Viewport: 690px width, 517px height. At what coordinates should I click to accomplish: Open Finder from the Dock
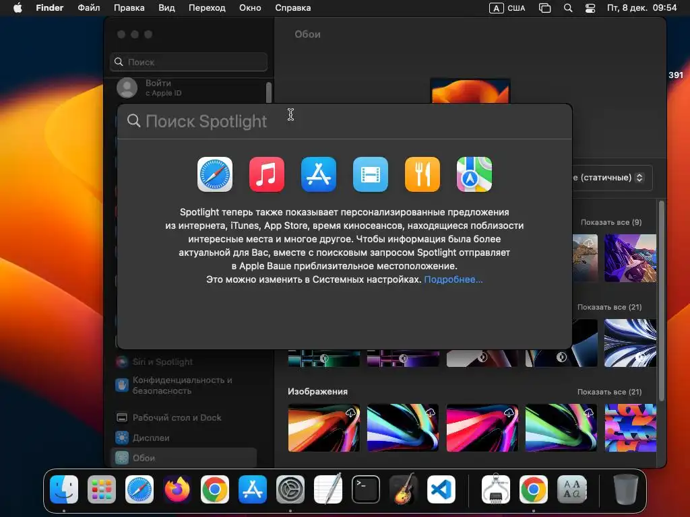point(64,489)
